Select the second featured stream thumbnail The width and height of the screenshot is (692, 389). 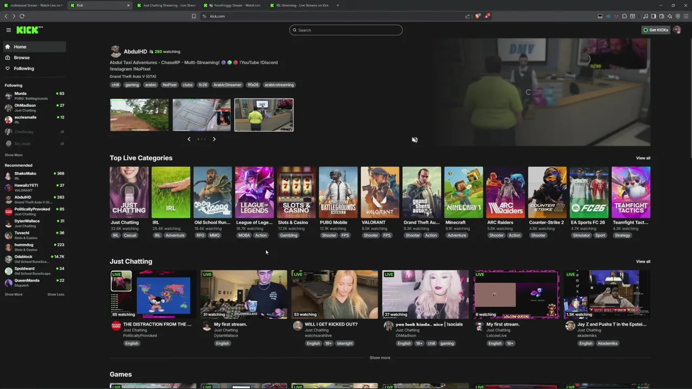(x=202, y=115)
